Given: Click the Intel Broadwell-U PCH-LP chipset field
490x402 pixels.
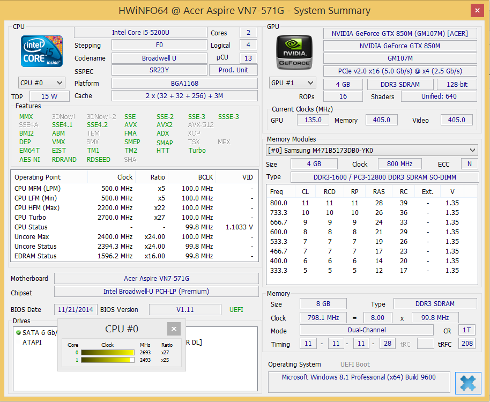Looking at the screenshot, I should (157, 292).
